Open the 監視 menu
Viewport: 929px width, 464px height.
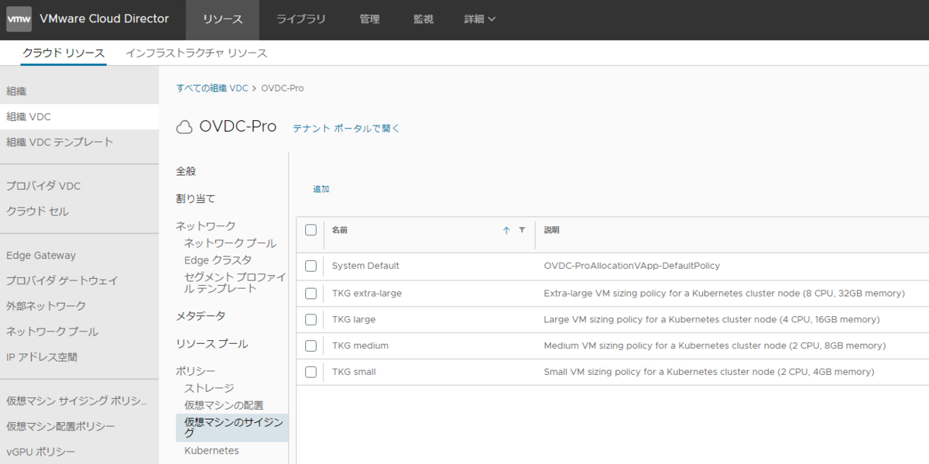point(423,19)
